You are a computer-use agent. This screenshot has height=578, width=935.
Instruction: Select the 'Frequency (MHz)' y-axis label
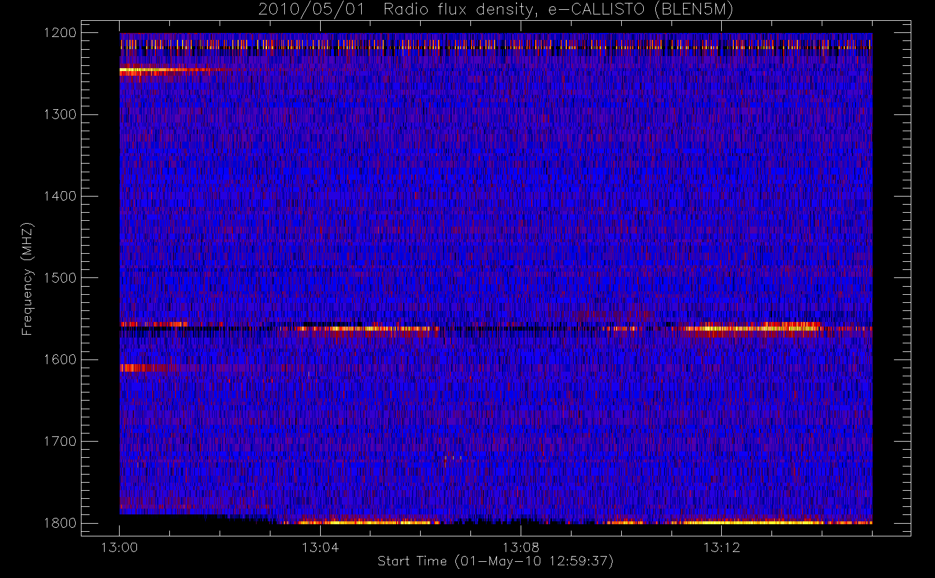pyautogui.click(x=27, y=279)
